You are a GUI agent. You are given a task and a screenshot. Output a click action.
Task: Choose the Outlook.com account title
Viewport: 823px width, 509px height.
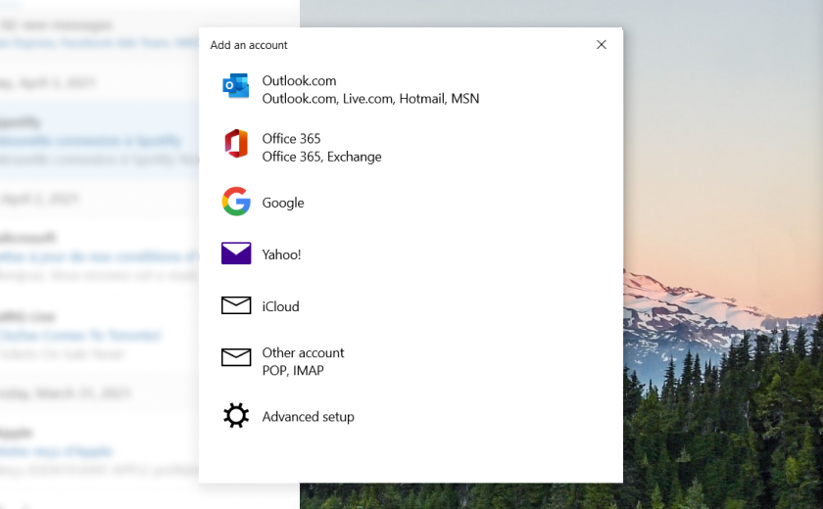[x=299, y=80]
